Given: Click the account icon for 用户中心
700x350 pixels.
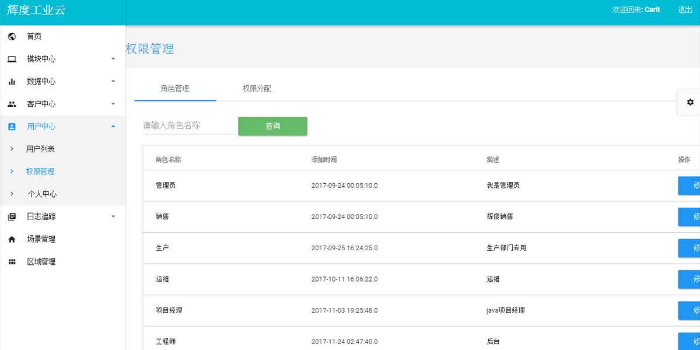Looking at the screenshot, I should [x=12, y=127].
